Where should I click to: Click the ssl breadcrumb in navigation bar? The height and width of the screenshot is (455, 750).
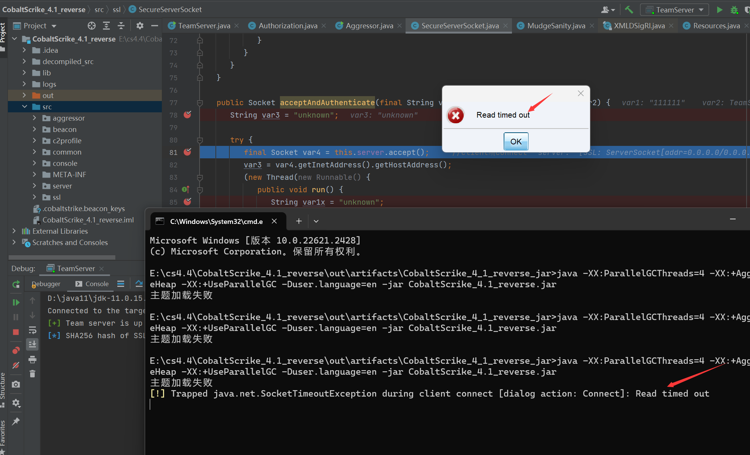117,9
